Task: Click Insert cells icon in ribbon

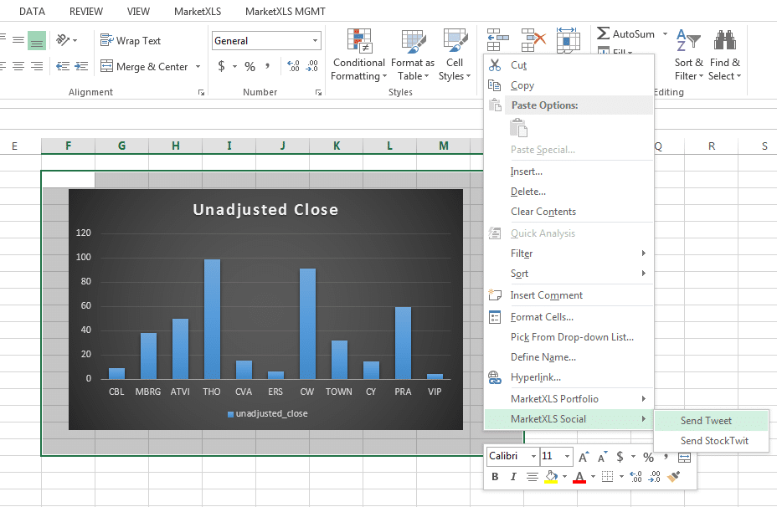Action: pos(497,39)
